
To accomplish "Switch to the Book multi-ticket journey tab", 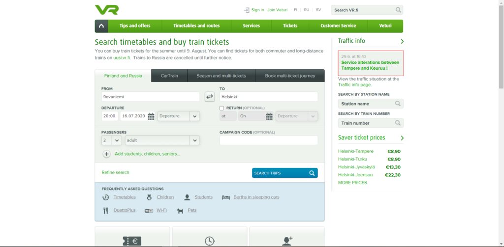I will point(290,76).
